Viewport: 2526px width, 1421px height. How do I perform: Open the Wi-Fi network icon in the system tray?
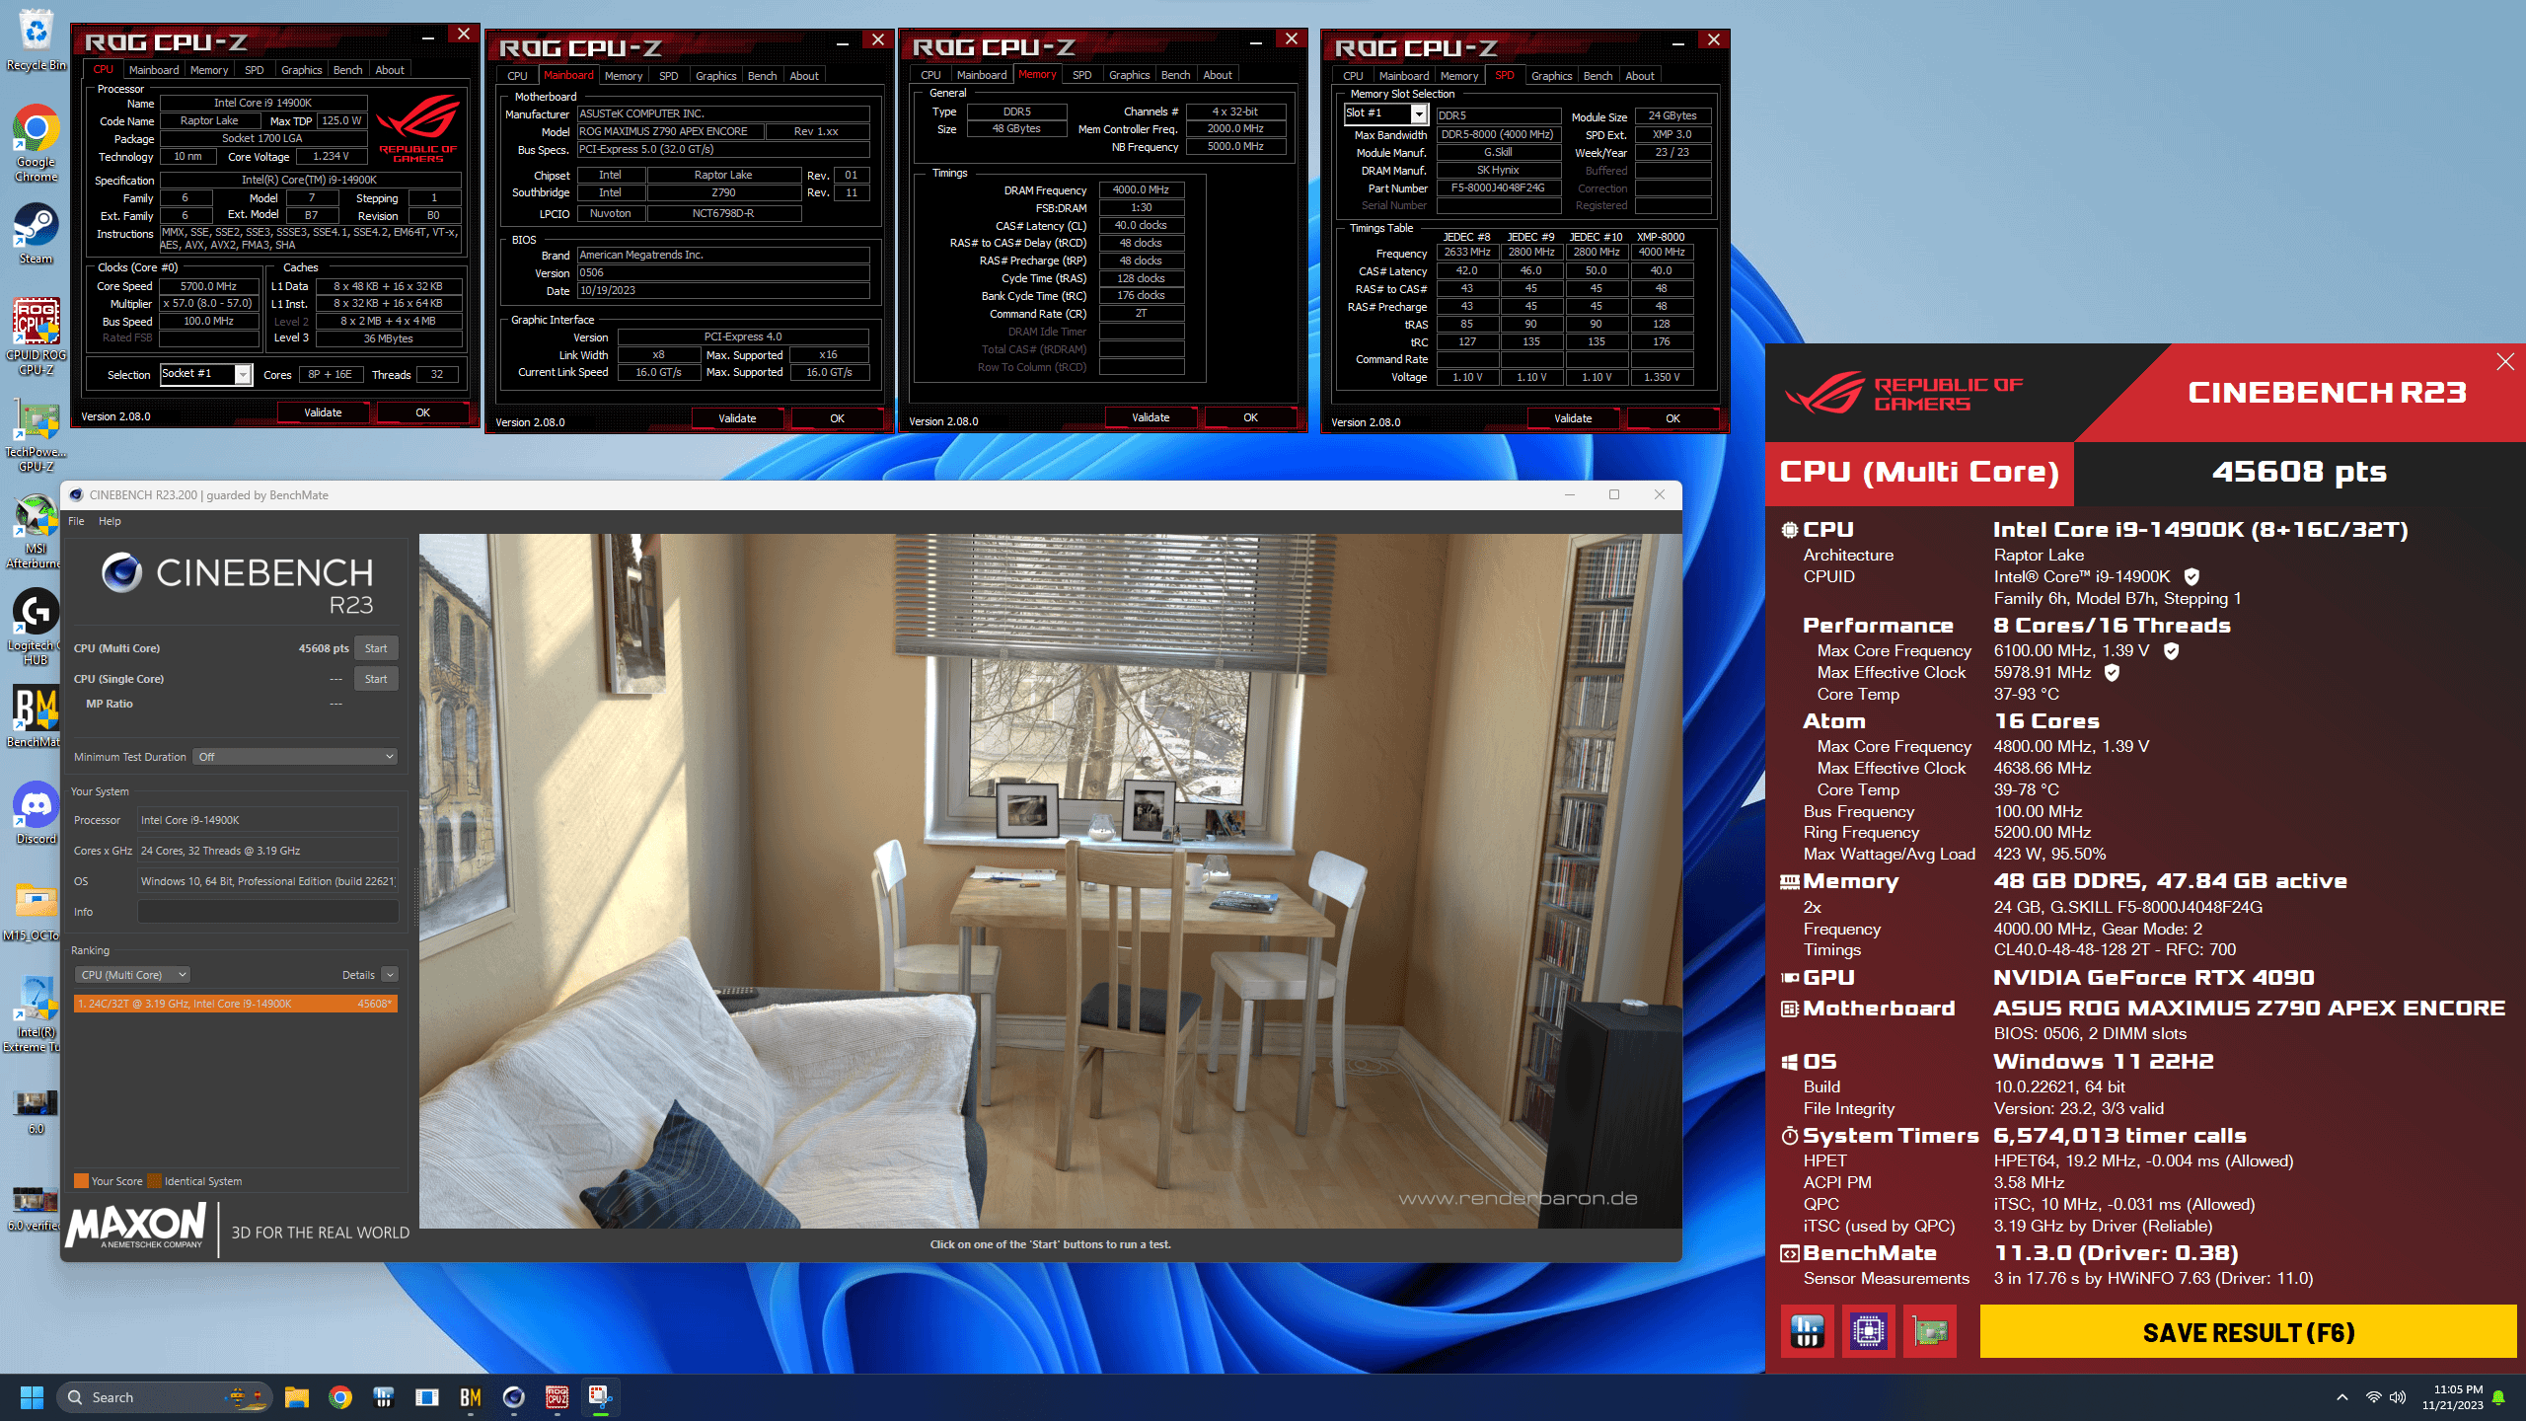pyautogui.click(x=2373, y=1397)
